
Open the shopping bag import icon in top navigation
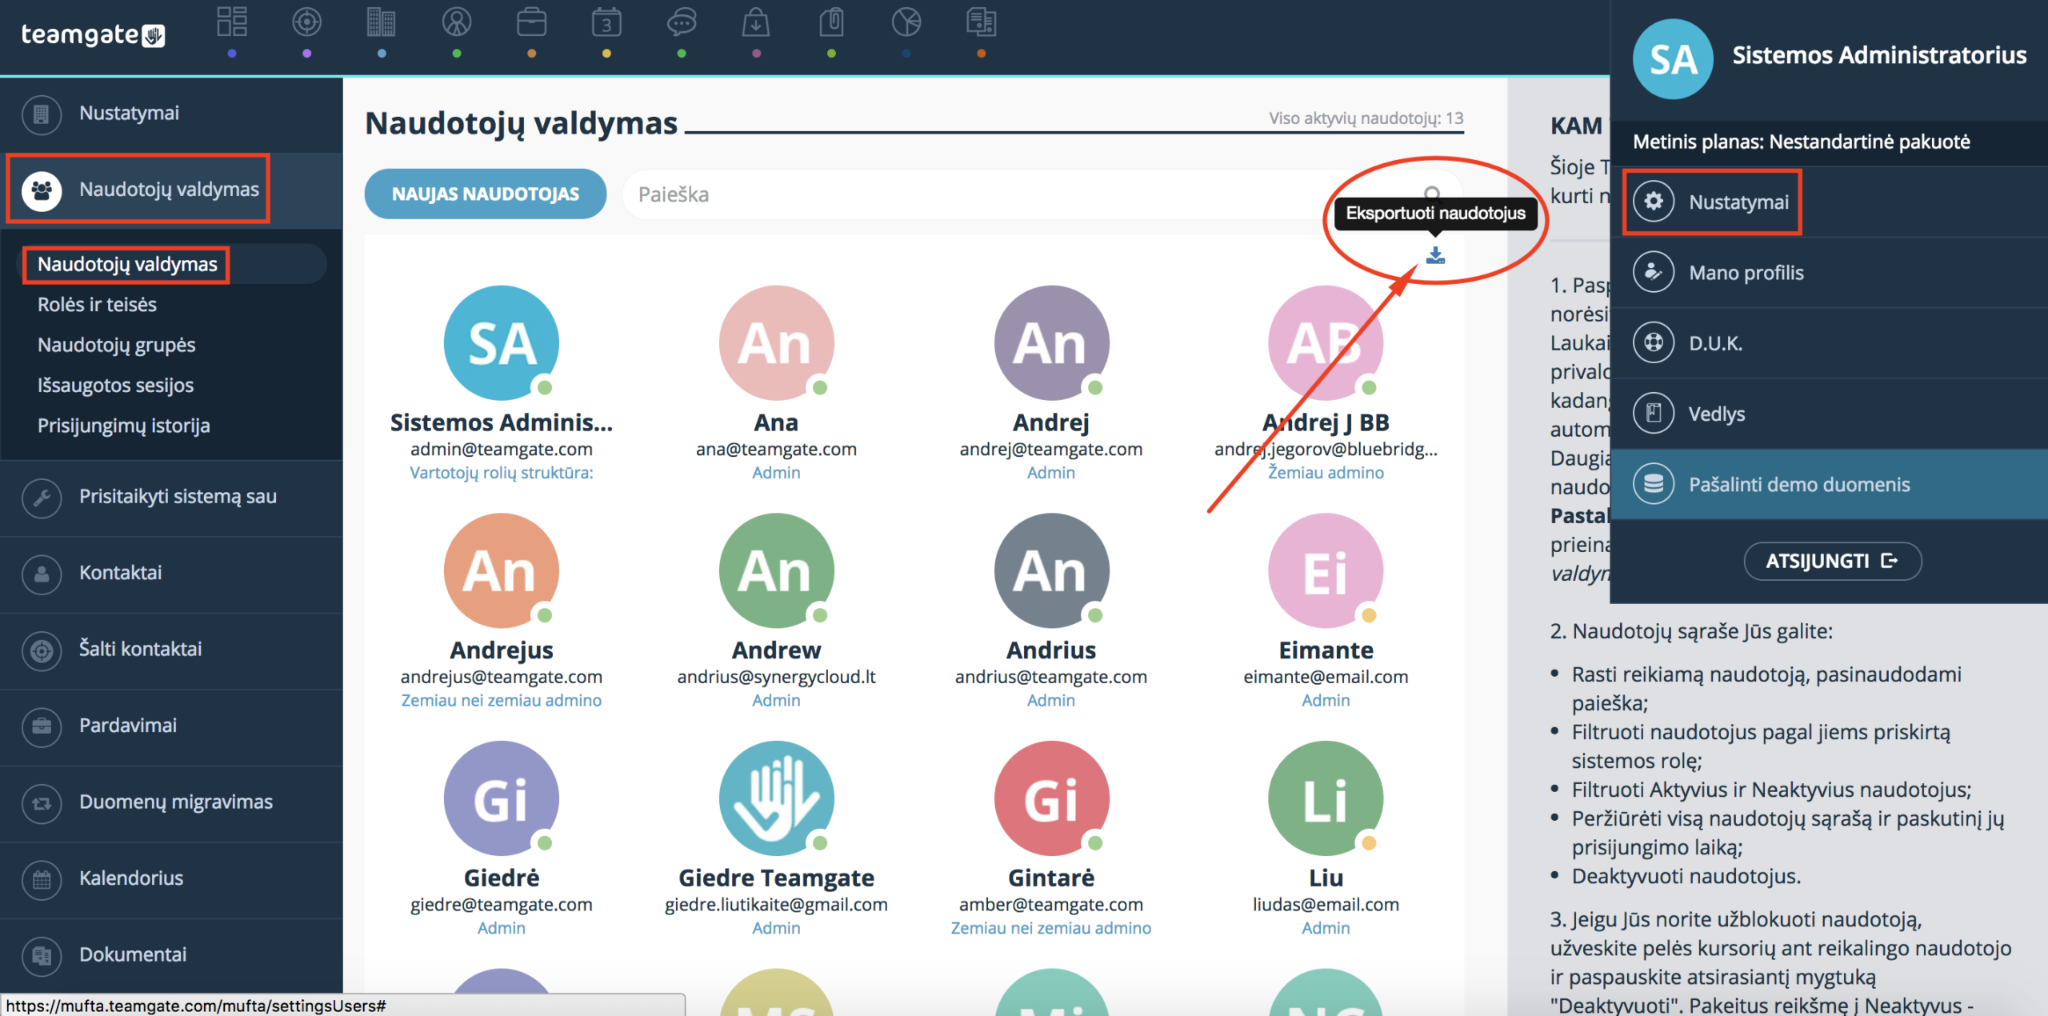756,22
